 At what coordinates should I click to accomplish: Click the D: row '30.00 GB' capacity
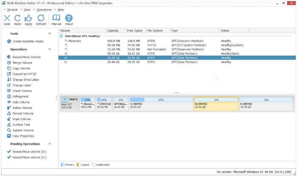click(113, 58)
